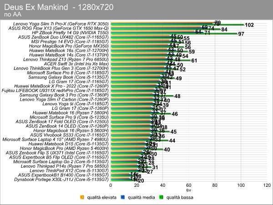Screen dimensions: 273x205
Task: Click the x-axis tick label 120
Action: click(x=267, y=185)
